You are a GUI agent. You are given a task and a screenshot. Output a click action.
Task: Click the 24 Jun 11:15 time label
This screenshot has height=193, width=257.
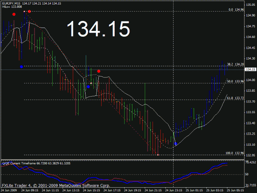point(50,191)
